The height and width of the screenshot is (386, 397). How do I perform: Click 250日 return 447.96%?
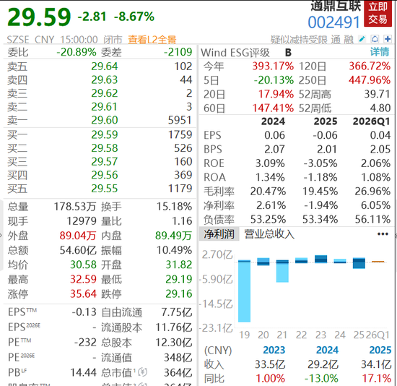(x=370, y=80)
